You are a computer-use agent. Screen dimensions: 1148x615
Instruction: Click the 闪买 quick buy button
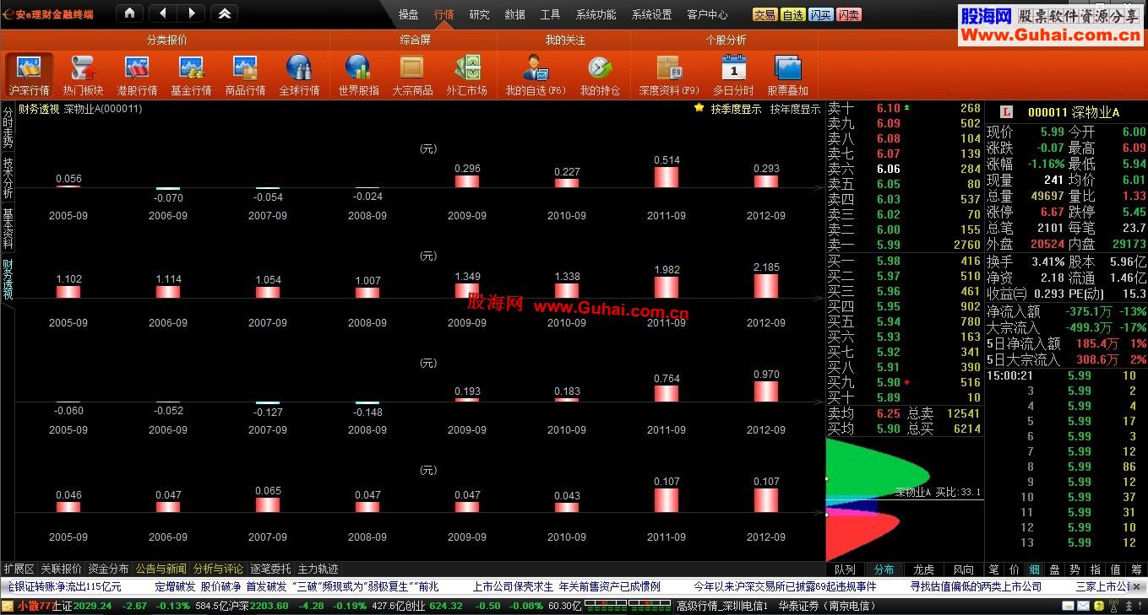pyautogui.click(x=820, y=15)
